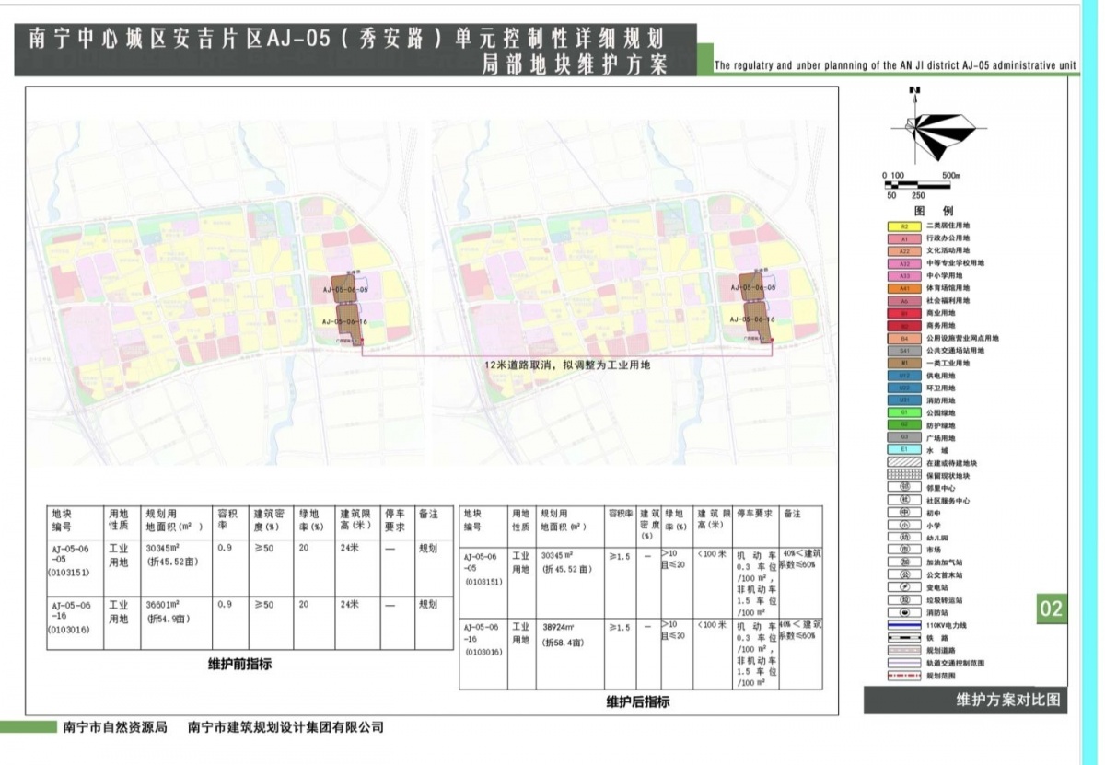Click the 维护前指标 table caption
The height and width of the screenshot is (765, 1105).
coord(239,664)
